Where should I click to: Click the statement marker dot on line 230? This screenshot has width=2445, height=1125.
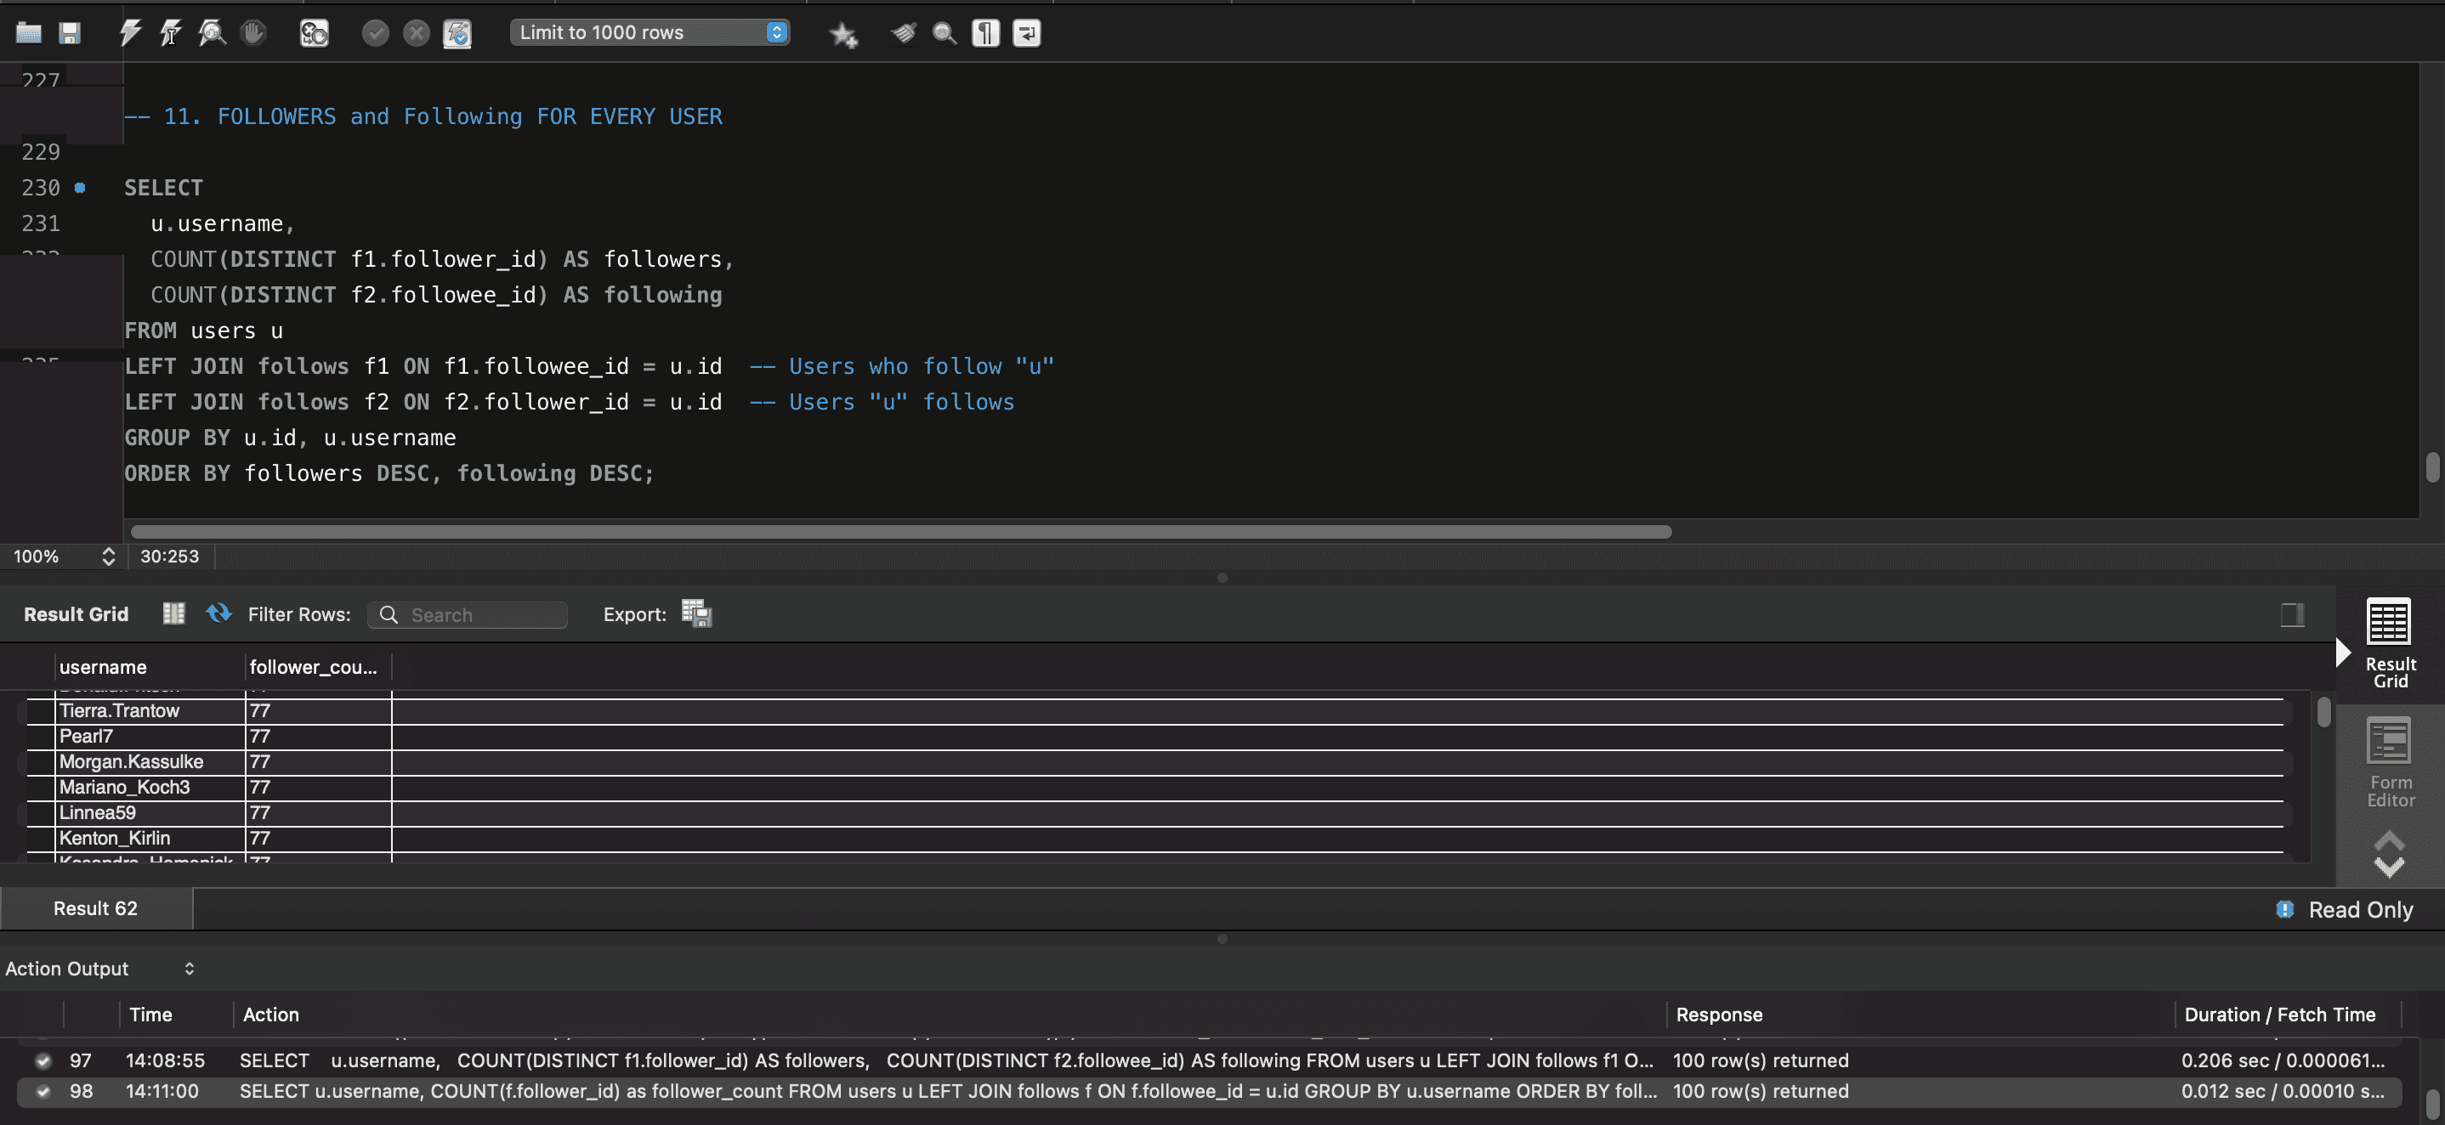click(81, 188)
